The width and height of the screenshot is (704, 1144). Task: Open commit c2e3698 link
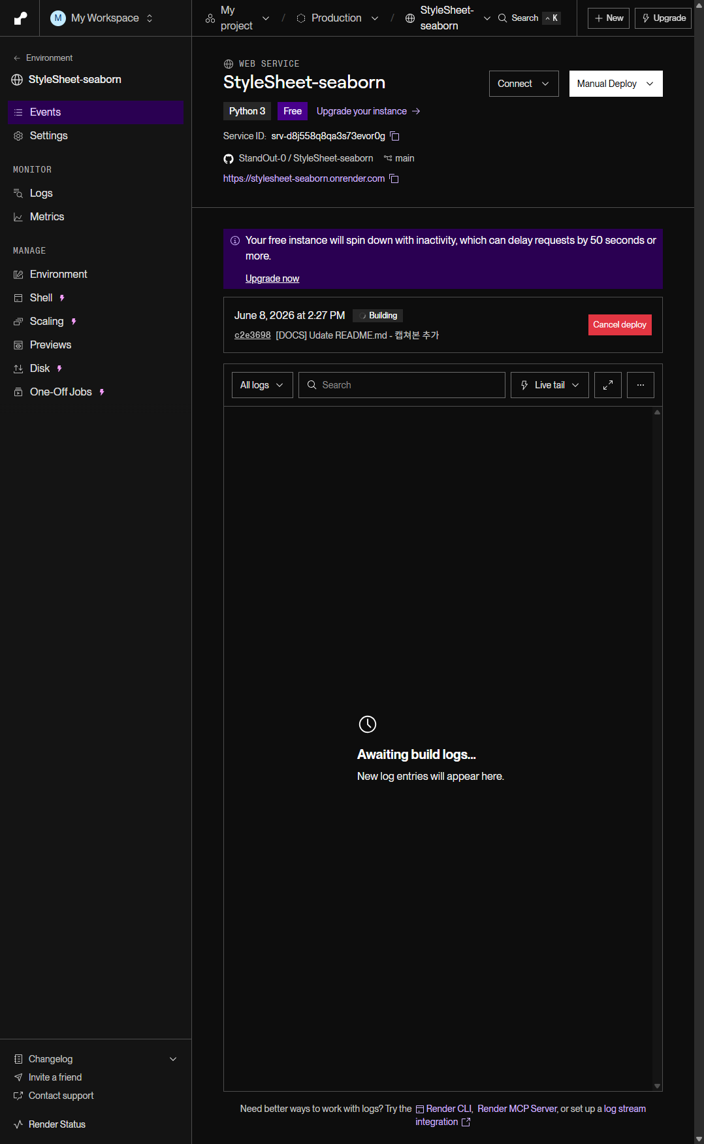click(252, 335)
